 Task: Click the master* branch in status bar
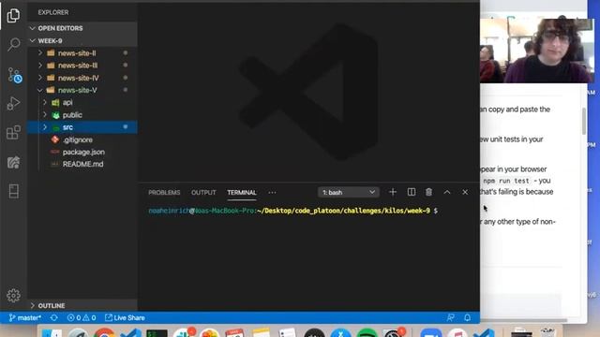tap(25, 317)
